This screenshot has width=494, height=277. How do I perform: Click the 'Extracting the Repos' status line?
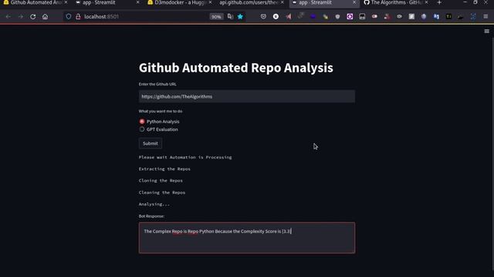164,169
